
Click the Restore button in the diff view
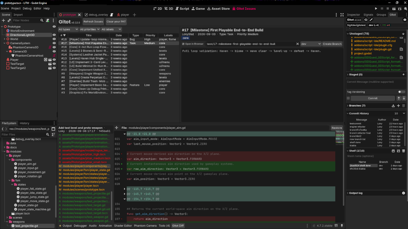(337, 128)
